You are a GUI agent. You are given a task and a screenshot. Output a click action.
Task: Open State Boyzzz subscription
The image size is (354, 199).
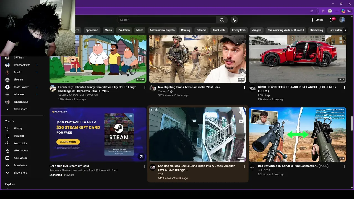coord(21,87)
